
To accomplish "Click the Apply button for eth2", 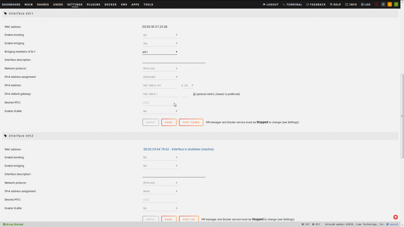I will point(150,219).
